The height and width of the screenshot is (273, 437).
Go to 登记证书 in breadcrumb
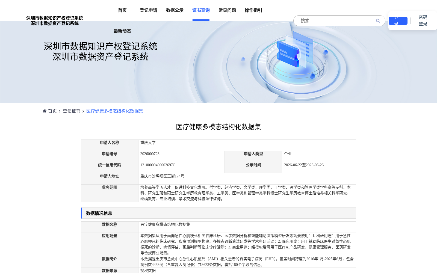tap(72, 111)
